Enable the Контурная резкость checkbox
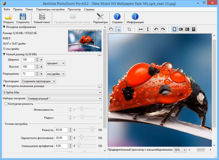The width and height of the screenshot is (219, 160). click(x=5, y=104)
